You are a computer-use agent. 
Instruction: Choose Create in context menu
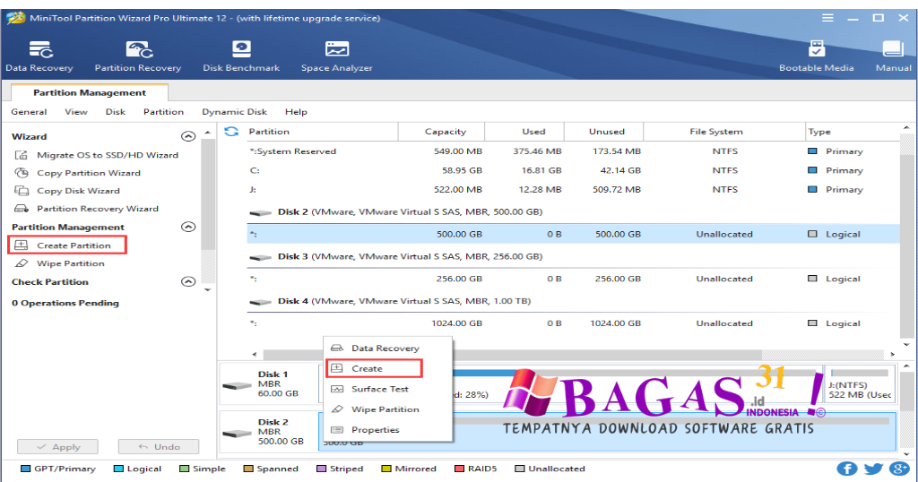click(x=374, y=368)
